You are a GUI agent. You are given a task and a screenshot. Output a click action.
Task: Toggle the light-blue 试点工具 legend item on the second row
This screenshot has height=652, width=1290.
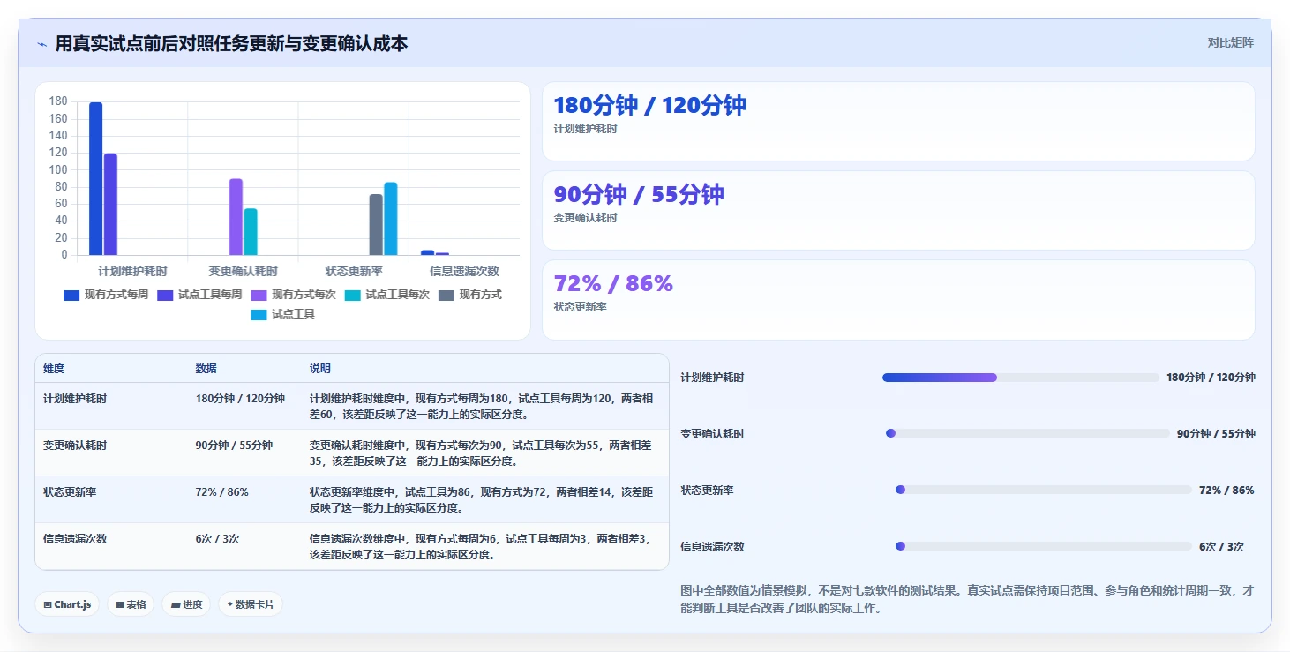click(283, 314)
